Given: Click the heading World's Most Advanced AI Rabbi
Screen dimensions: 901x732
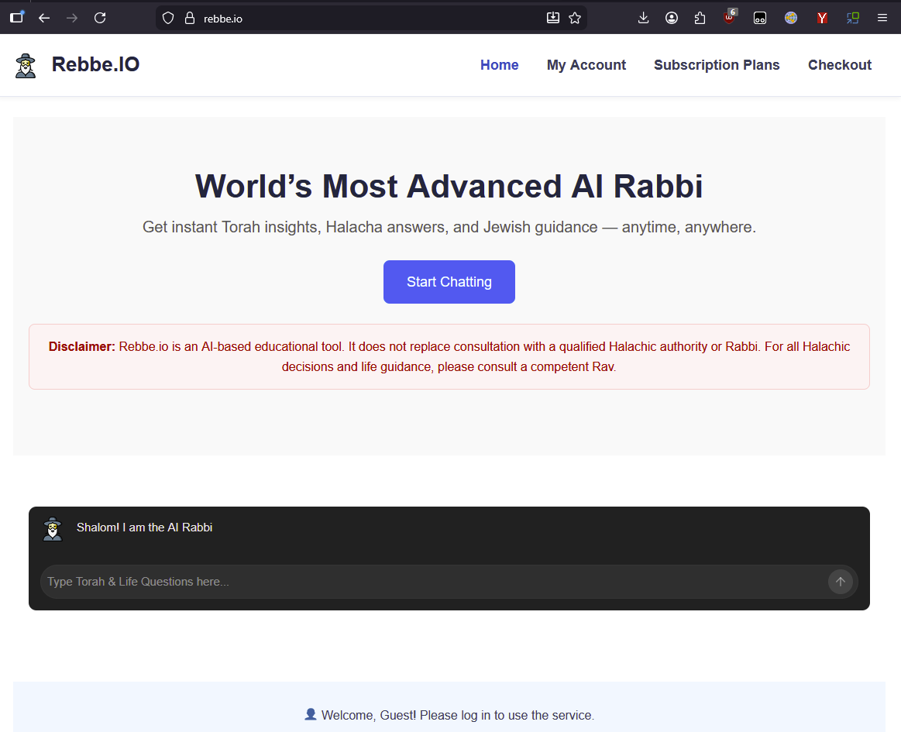Looking at the screenshot, I should pos(449,186).
